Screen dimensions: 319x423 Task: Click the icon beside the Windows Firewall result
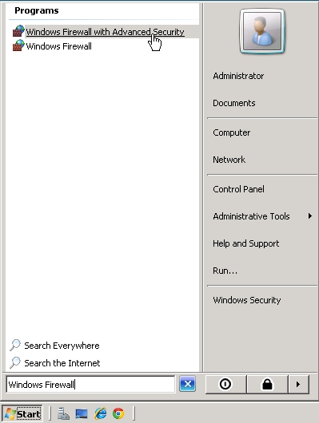pyautogui.click(x=18, y=45)
